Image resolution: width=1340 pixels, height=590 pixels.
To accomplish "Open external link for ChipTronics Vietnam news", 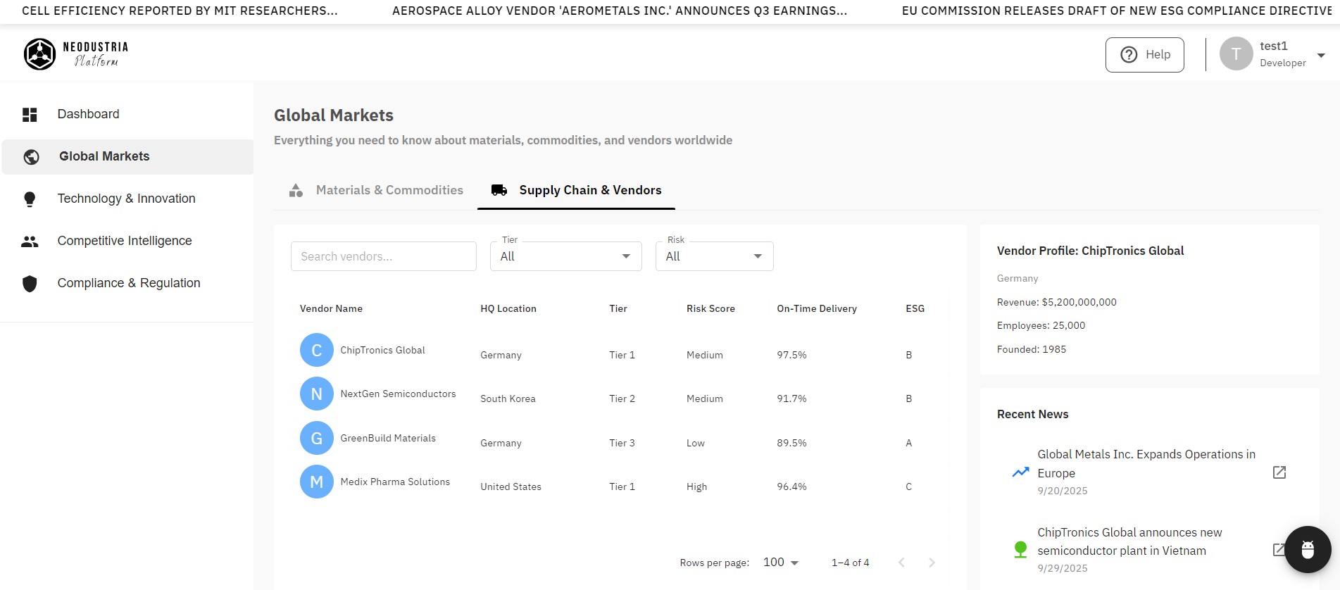I will 1277,550.
